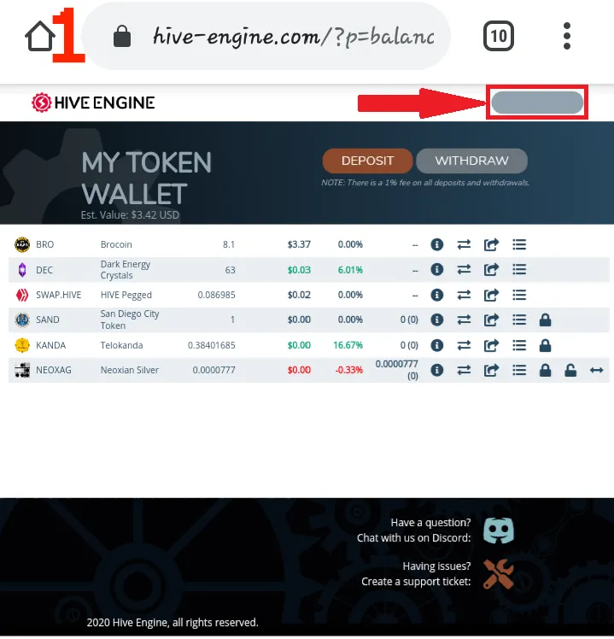Delegate NEOXAG with the double-arrow icon

pos(596,370)
